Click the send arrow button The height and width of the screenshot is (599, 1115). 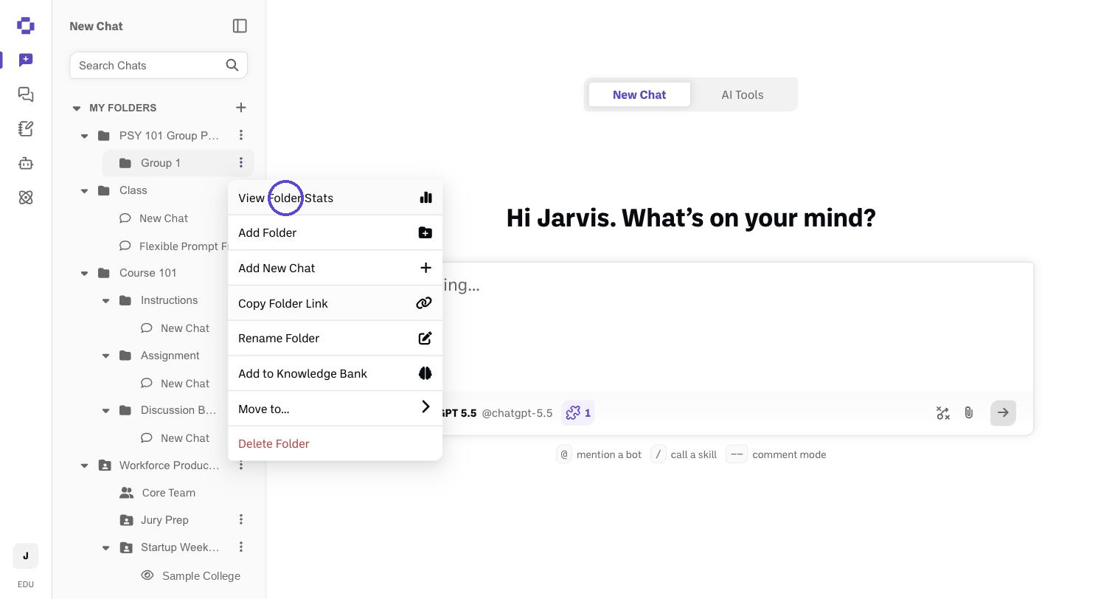1003,413
